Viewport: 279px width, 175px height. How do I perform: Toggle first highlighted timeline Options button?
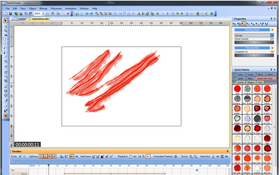click(41, 156)
